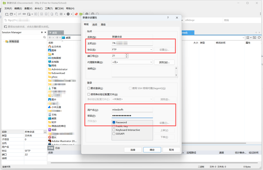263x170 pixels.
Task: Switch to the 选项 tab
Action: point(95,25)
